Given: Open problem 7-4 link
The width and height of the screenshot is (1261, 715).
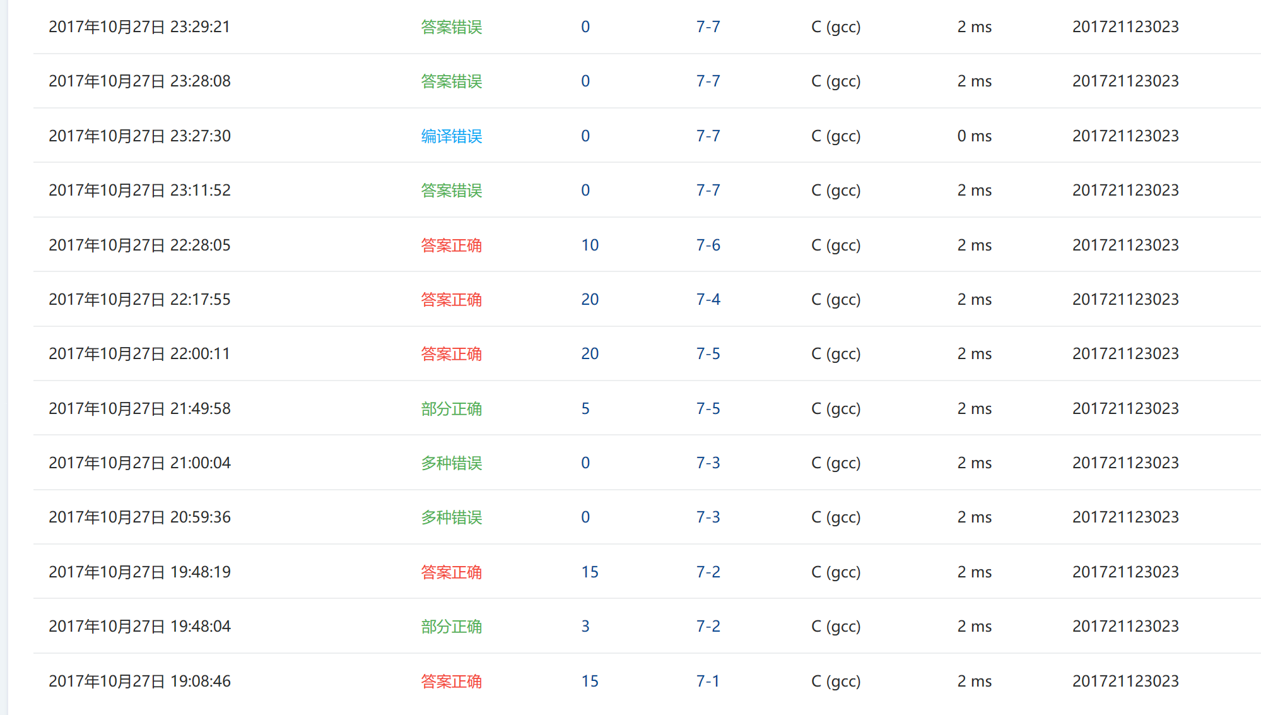Looking at the screenshot, I should click(x=708, y=299).
